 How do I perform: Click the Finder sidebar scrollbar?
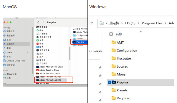pos(33,50)
